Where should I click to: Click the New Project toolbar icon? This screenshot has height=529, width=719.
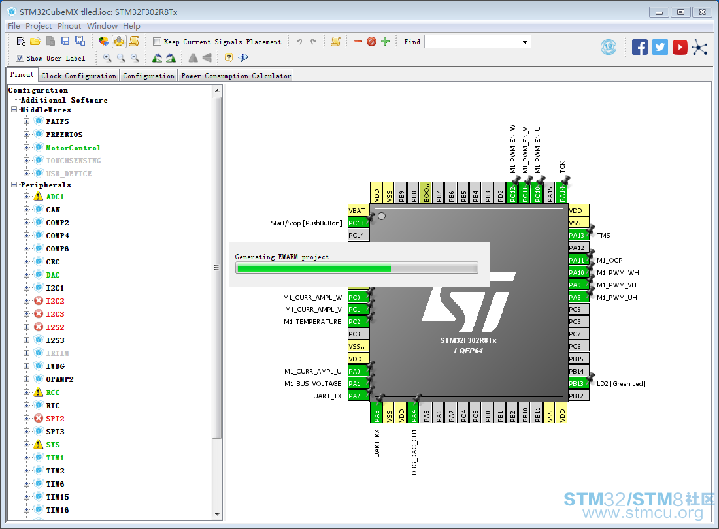pyautogui.click(x=21, y=42)
